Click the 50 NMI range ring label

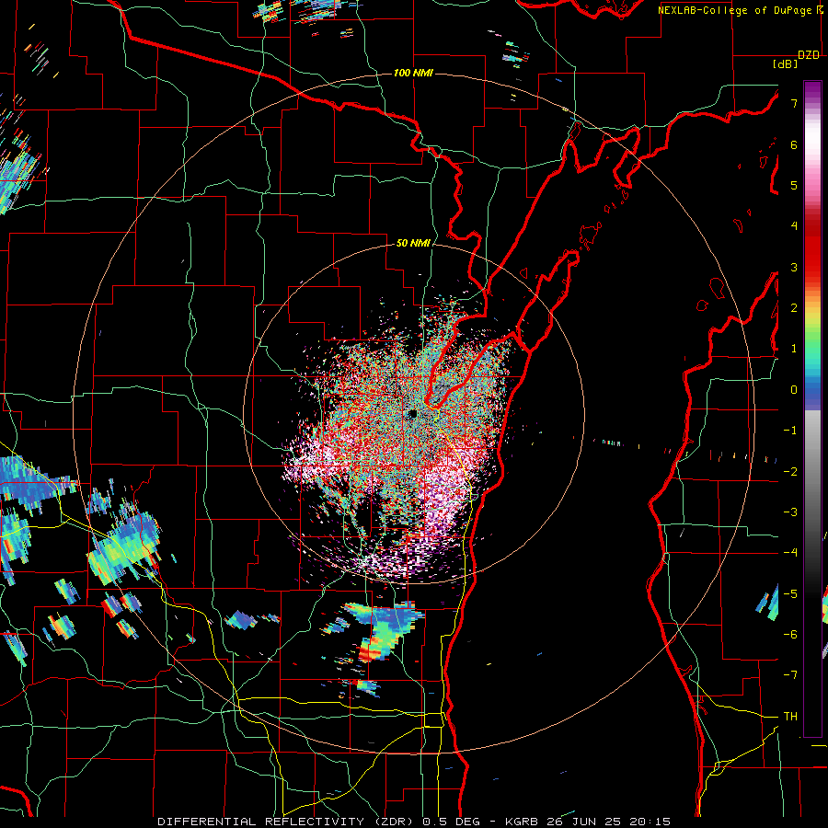click(413, 243)
